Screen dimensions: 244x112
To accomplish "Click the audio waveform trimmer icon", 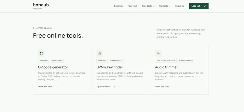I will [x=158, y=53].
